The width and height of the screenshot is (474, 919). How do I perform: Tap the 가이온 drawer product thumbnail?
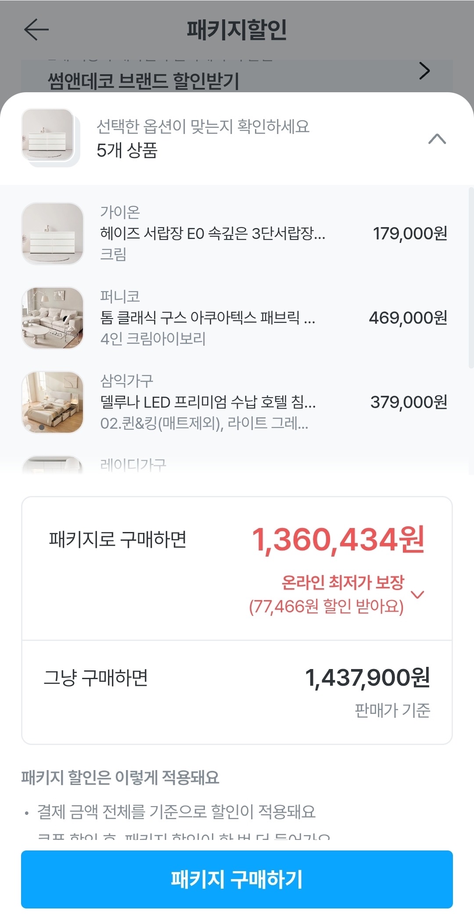coord(53,234)
